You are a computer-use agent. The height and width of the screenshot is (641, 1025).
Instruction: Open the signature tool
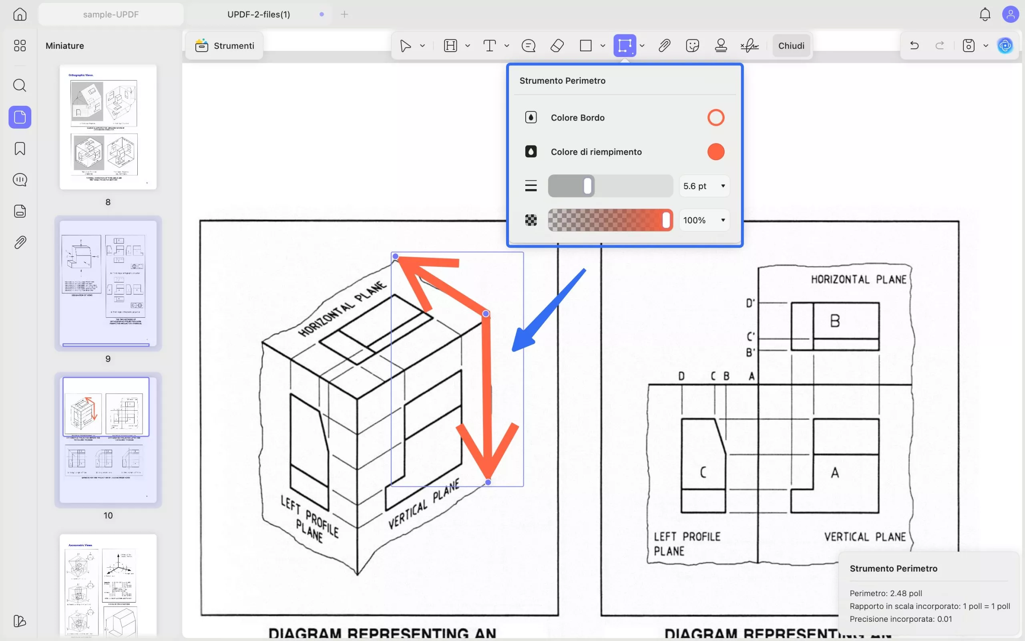tap(749, 45)
